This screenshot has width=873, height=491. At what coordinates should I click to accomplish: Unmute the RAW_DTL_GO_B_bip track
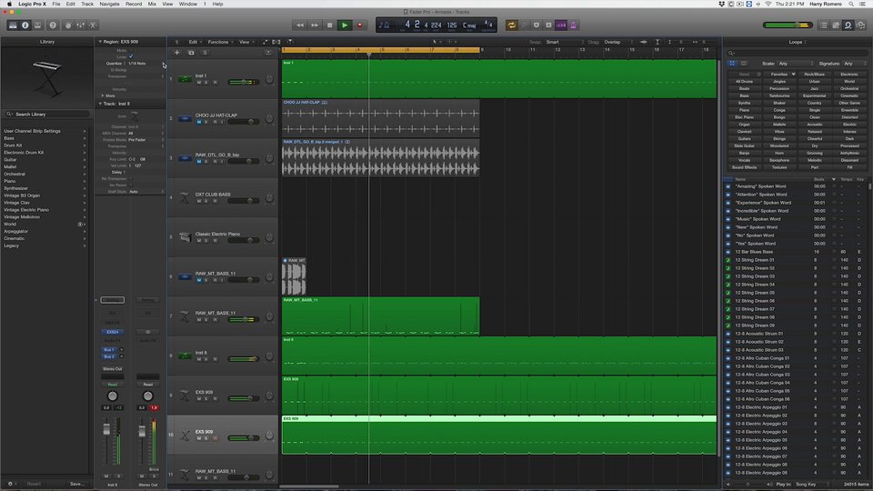click(199, 162)
